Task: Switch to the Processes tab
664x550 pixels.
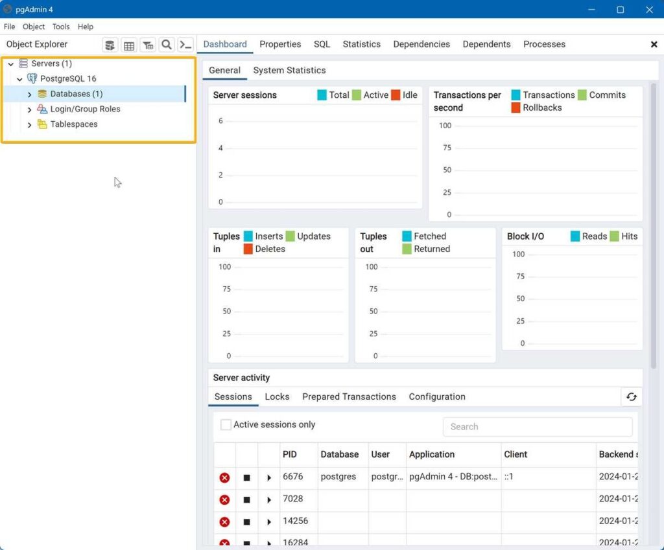Action: coord(544,45)
